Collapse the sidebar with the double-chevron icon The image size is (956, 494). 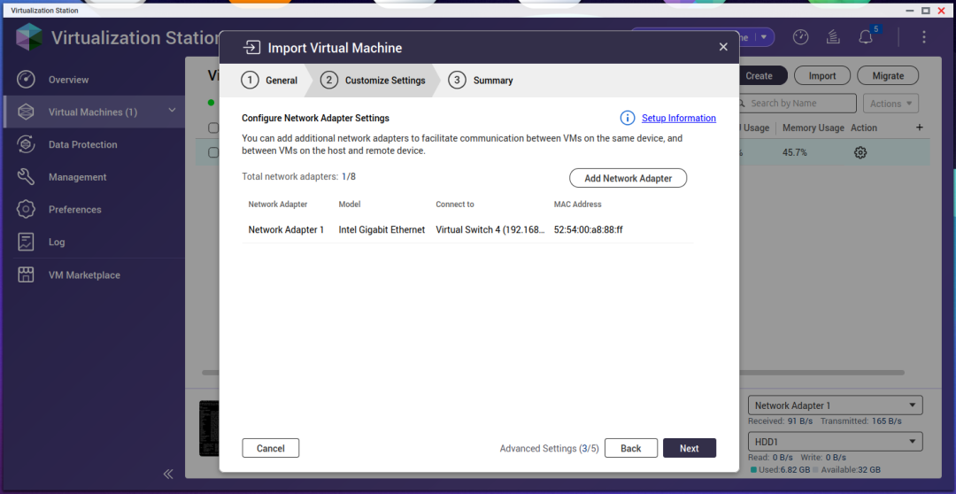[x=168, y=474]
